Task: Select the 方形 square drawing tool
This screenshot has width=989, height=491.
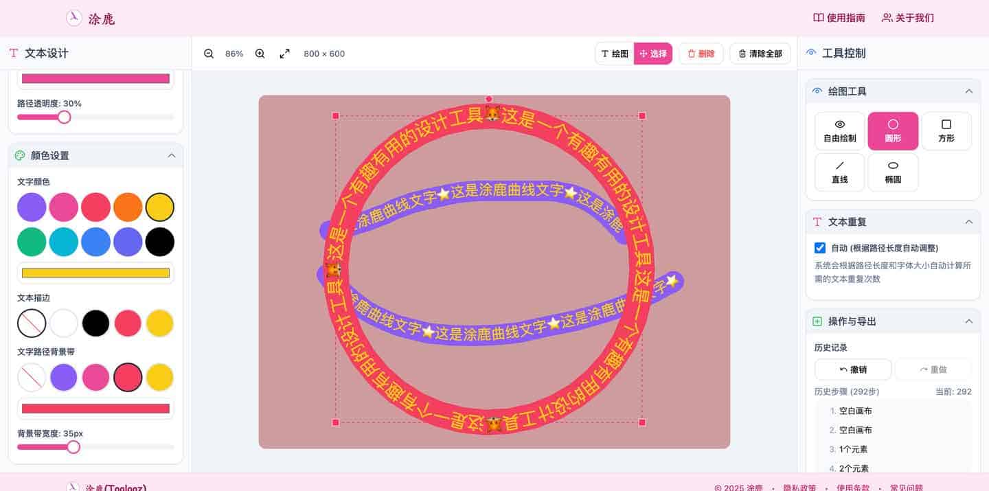Action: (x=946, y=130)
